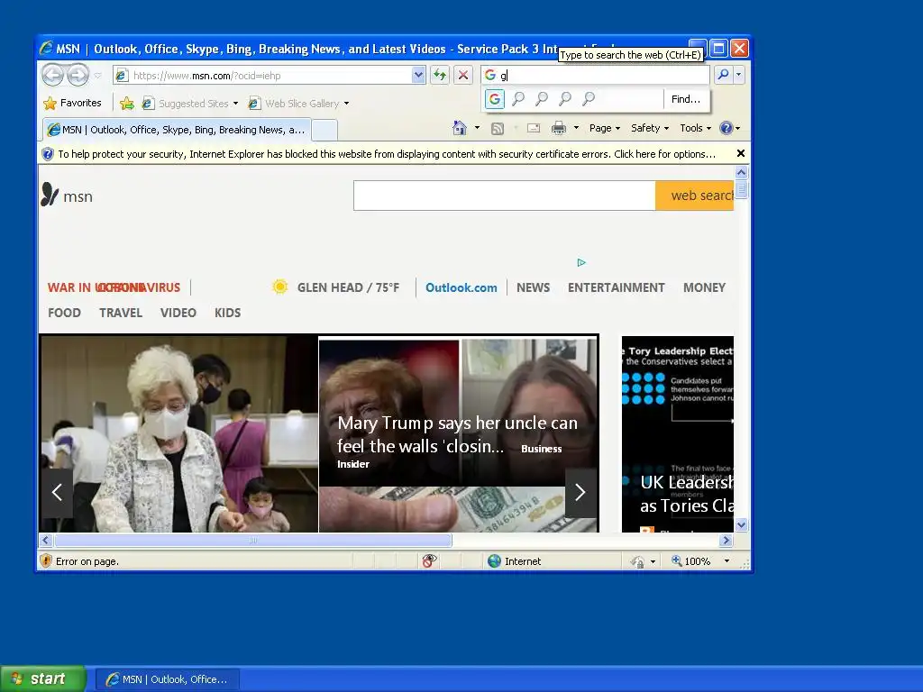Click the AdChoices triangle icon

coord(581,262)
